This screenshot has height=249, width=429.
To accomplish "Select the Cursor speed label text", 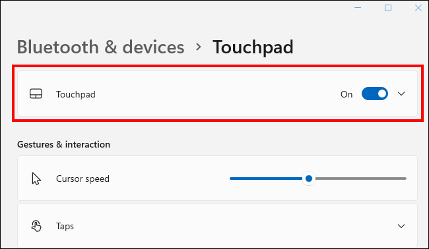I will tap(82, 179).
